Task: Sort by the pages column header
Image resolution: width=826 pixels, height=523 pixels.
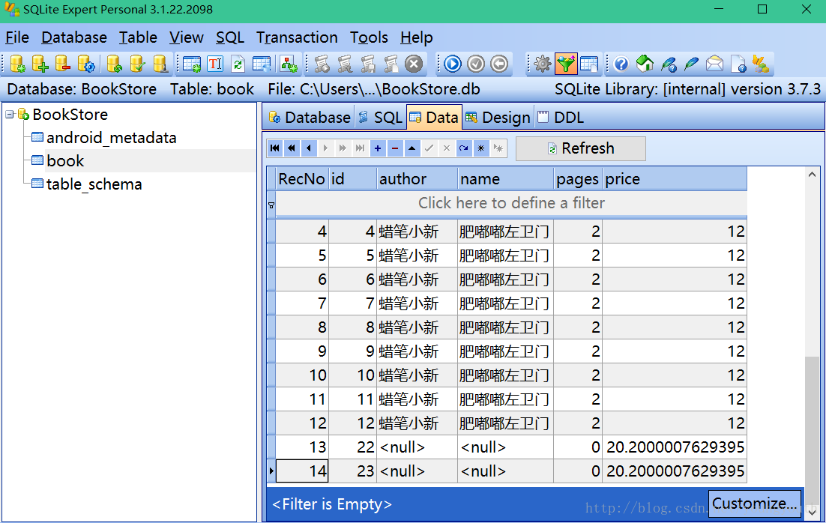Action: click(577, 179)
